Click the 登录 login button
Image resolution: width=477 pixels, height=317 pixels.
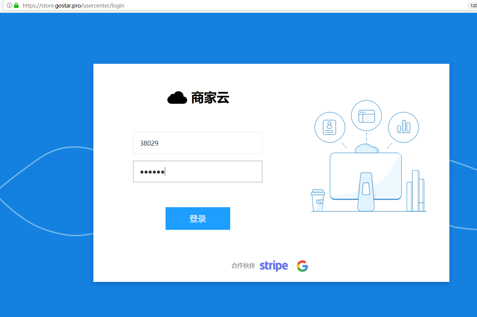point(198,219)
